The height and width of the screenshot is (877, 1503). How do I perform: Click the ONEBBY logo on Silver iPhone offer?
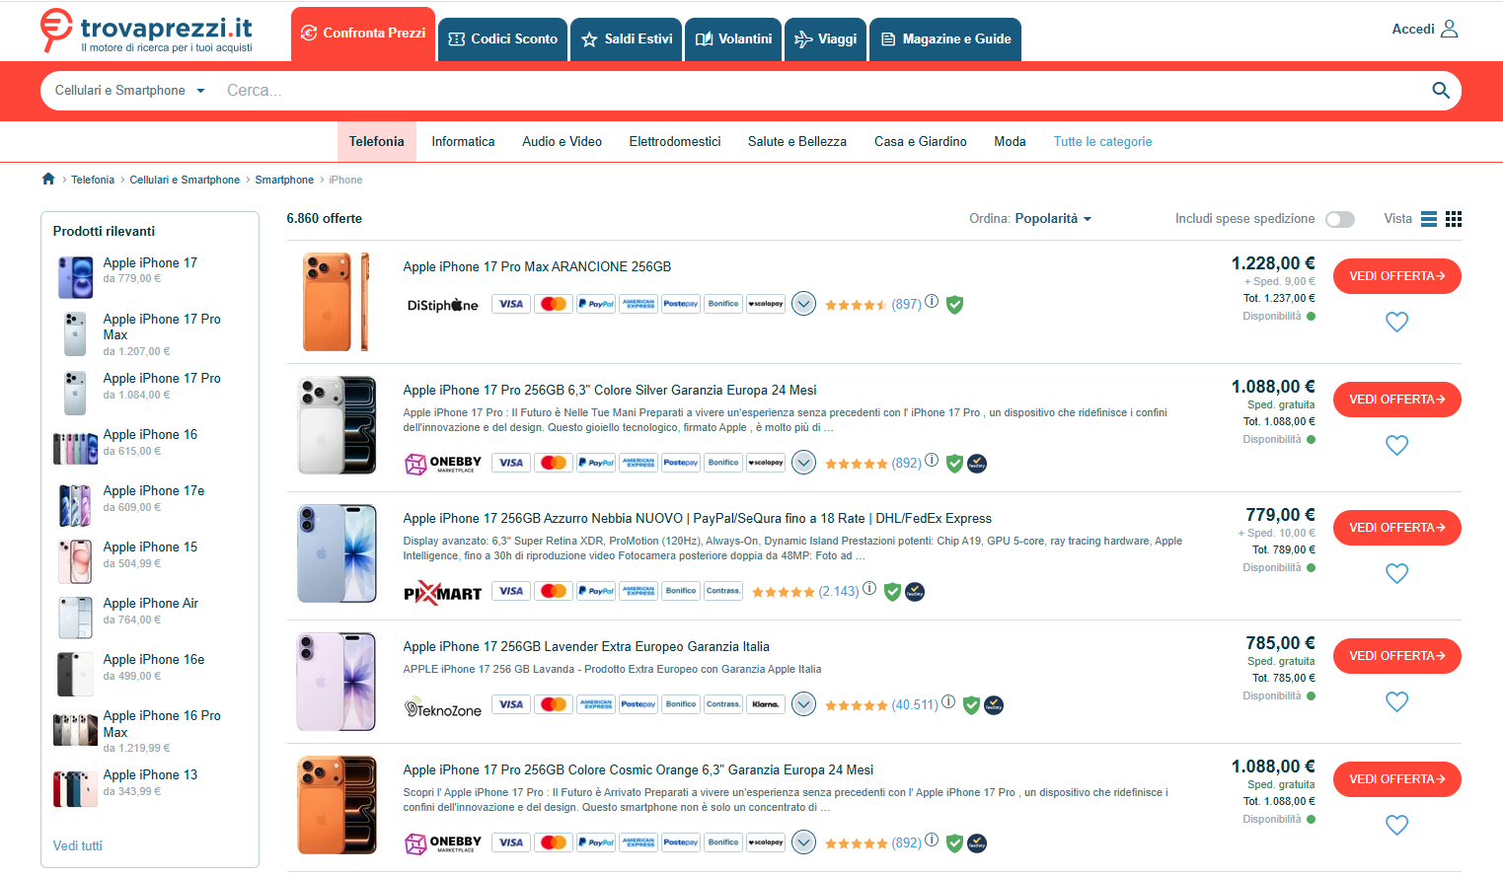(443, 463)
